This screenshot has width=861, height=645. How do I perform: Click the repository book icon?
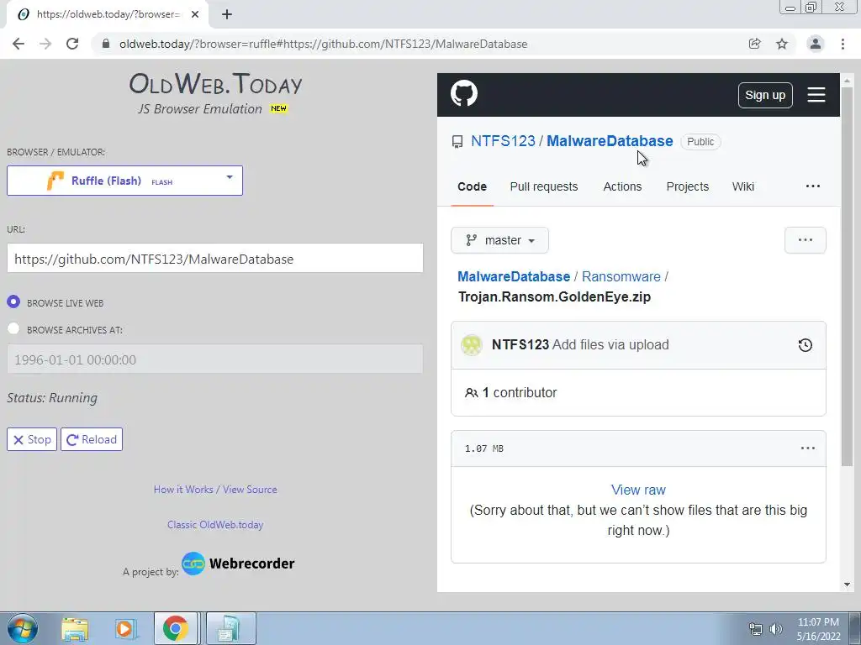457,142
